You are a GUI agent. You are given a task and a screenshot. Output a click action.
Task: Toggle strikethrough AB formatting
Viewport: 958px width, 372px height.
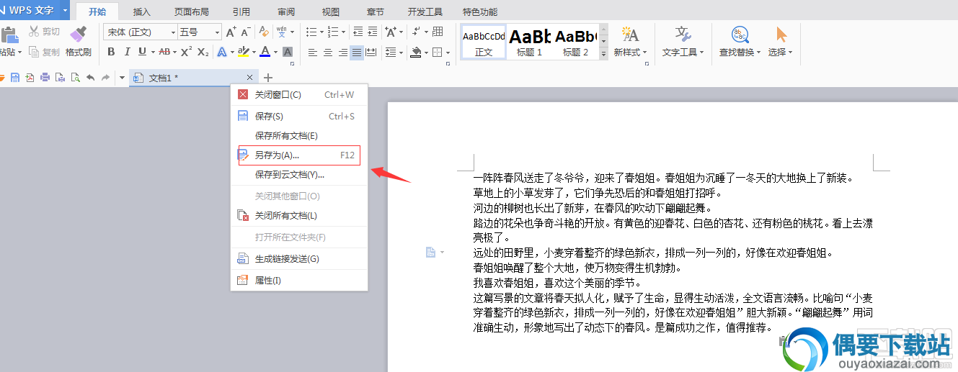(x=164, y=52)
